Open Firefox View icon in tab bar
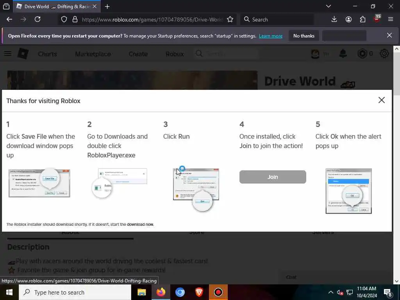The image size is (400, 300). (x=6, y=6)
